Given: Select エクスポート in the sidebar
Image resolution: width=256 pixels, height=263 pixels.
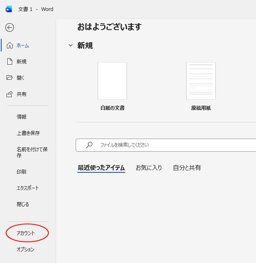Looking at the screenshot, I should coord(28,188).
